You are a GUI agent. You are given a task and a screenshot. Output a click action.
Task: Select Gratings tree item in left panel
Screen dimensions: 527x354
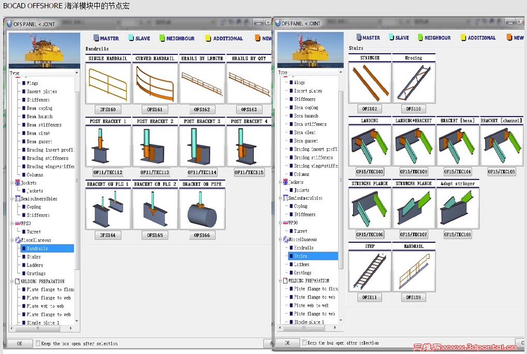coord(36,273)
